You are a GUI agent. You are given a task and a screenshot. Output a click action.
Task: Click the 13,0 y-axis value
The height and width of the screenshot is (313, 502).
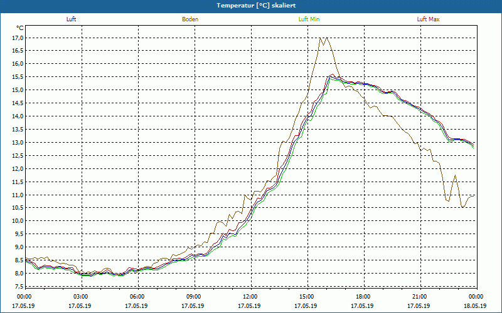coord(18,143)
